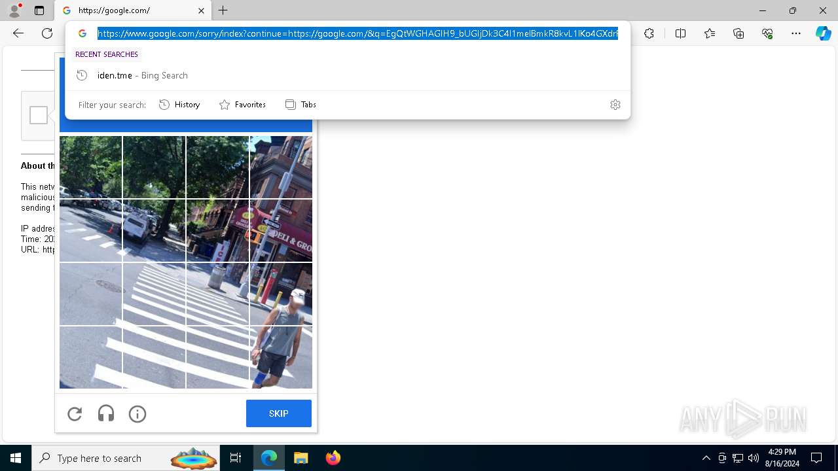Launch Firefox from the taskbar
This screenshot has height=471, width=838.
coord(333,458)
